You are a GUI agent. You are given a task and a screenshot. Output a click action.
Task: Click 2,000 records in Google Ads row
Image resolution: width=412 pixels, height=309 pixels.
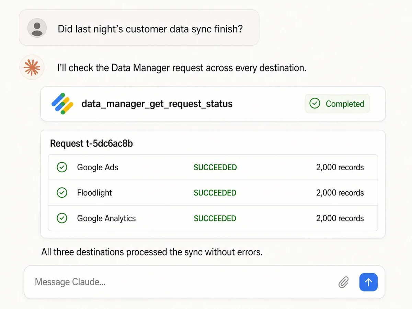[x=340, y=168]
